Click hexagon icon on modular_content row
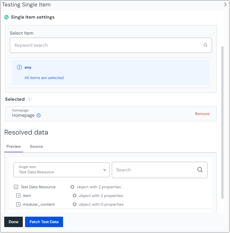 point(75,204)
